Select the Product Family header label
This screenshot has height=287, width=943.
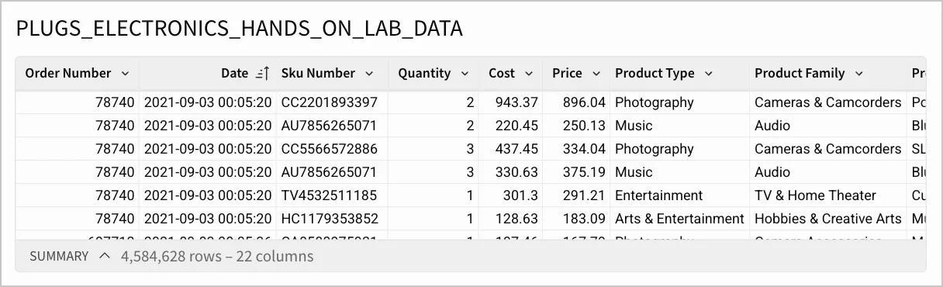pos(800,74)
